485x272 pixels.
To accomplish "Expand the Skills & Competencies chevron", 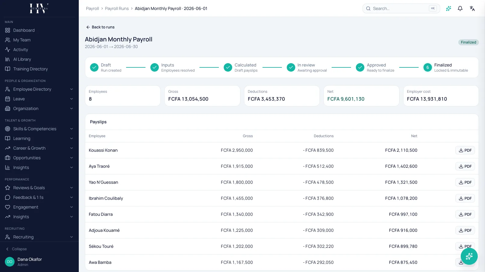I will point(72,129).
